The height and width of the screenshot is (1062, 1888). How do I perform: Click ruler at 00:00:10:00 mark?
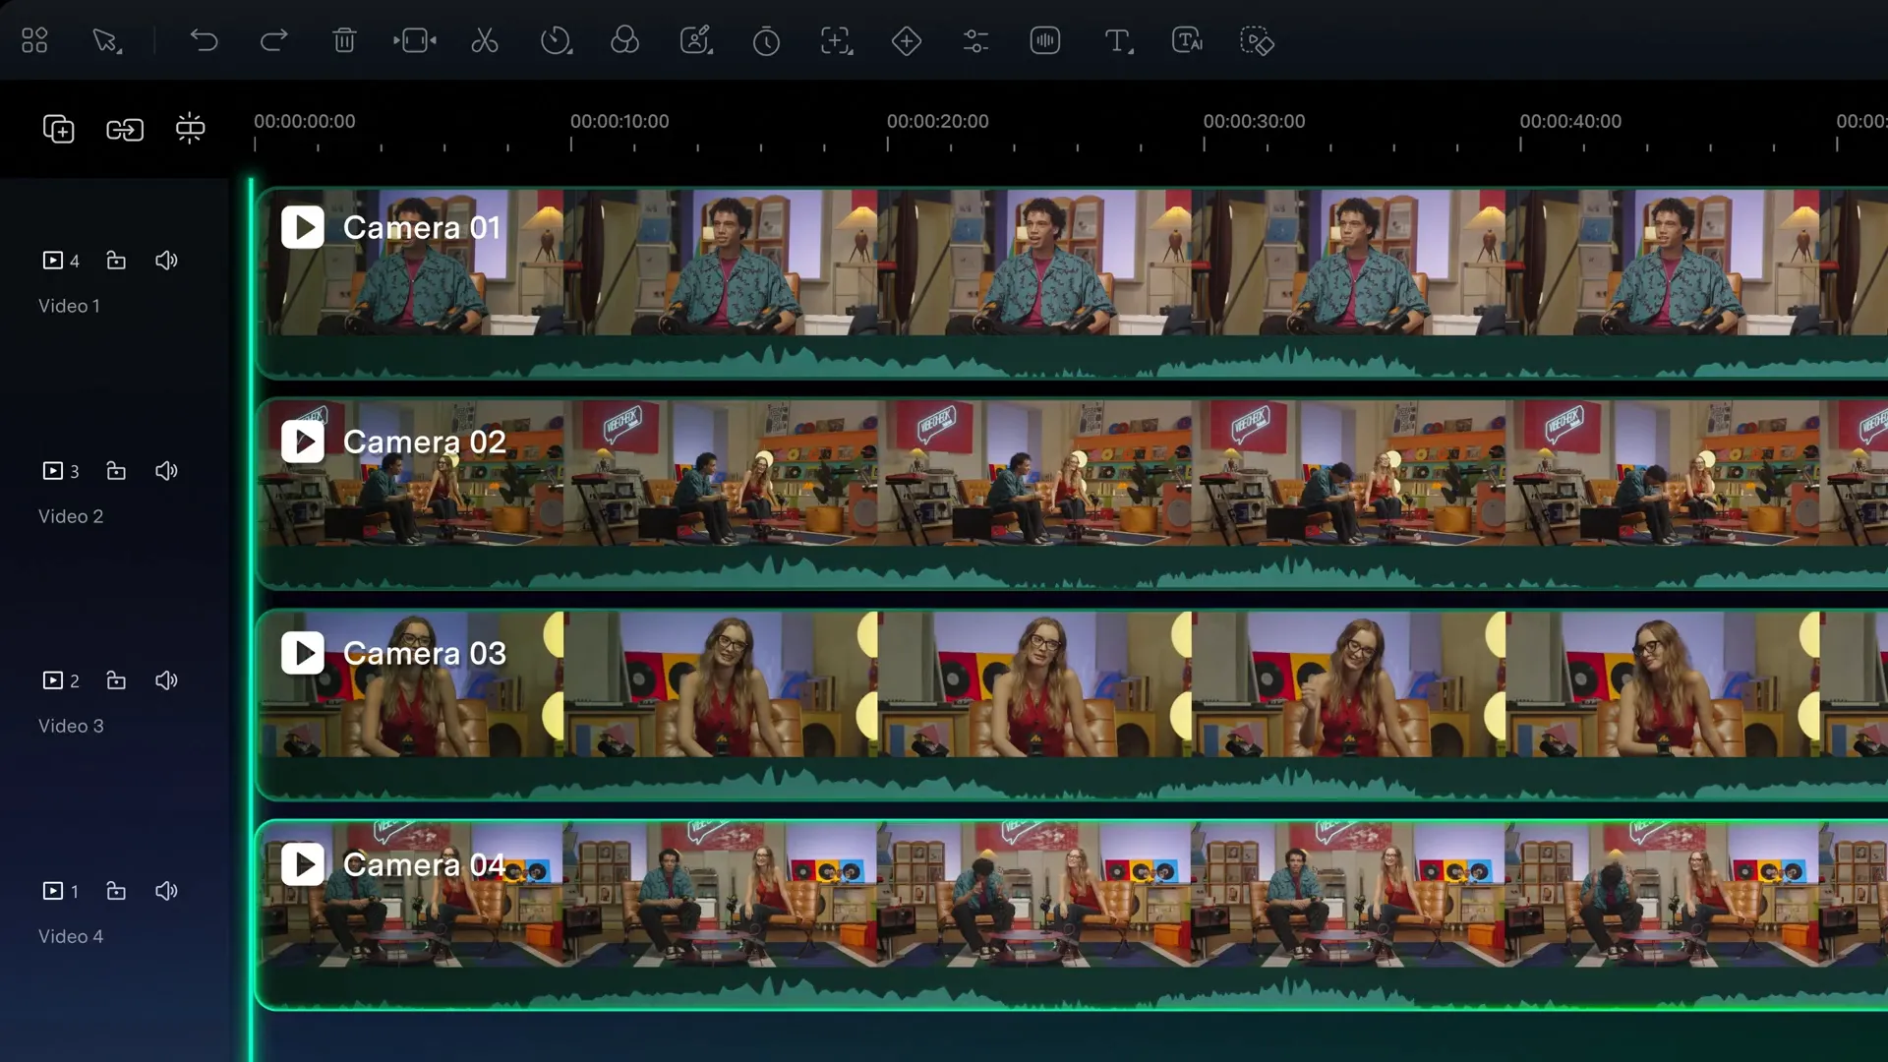click(x=619, y=121)
